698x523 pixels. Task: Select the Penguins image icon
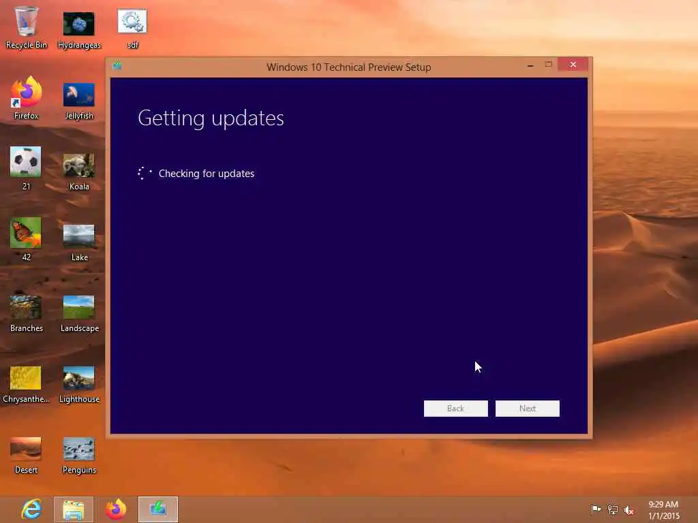79,455
